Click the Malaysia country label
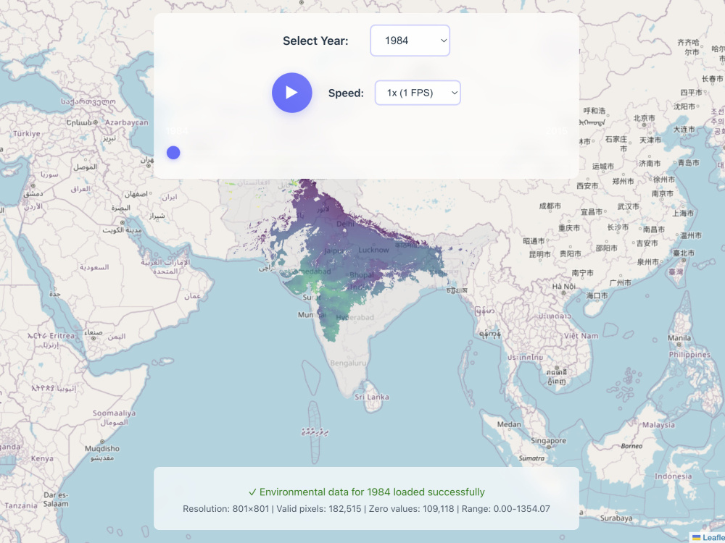The width and height of the screenshot is (725, 543). pos(659,424)
